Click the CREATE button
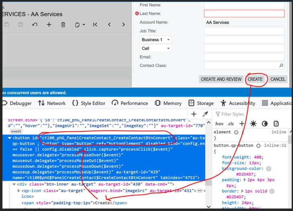 pos(255,79)
